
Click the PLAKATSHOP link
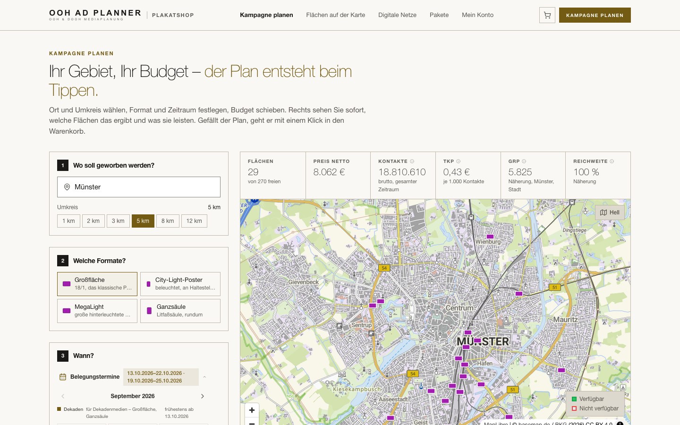173,15
